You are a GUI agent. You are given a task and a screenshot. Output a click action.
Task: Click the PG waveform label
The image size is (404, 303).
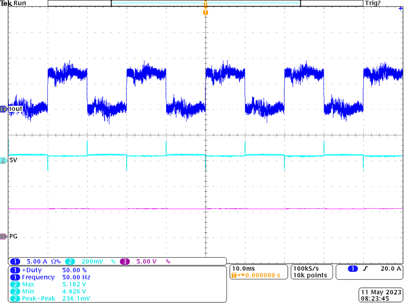tap(14, 236)
